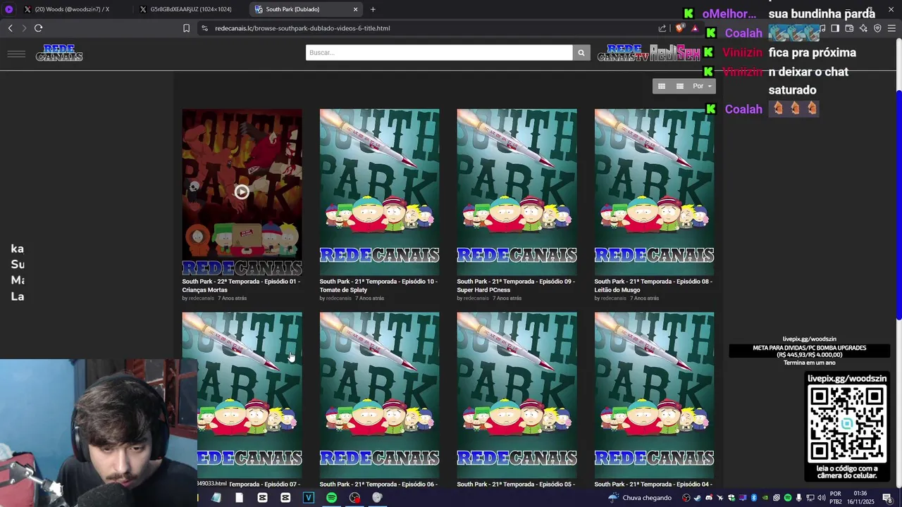
Task: Close the South Park (Dublado) tab
Action: pyautogui.click(x=355, y=9)
